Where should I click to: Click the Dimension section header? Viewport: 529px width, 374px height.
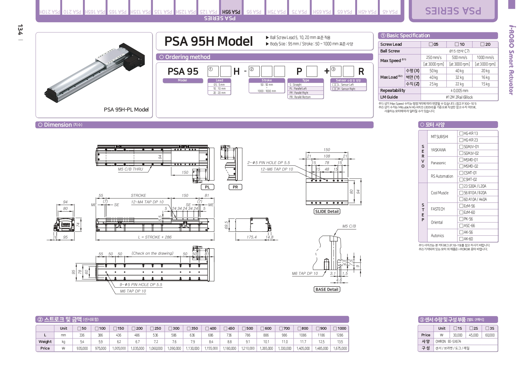coord(204,125)
